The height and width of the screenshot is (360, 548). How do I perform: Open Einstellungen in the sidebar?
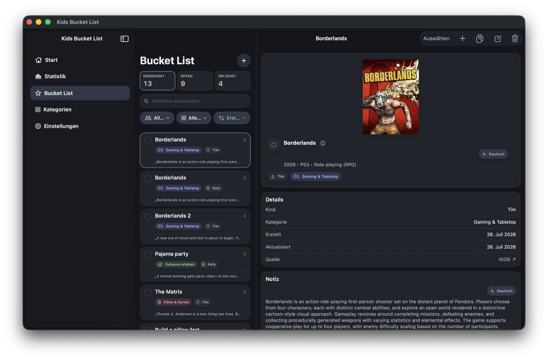point(80,126)
